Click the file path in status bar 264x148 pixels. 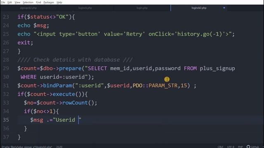(x=27, y=147)
